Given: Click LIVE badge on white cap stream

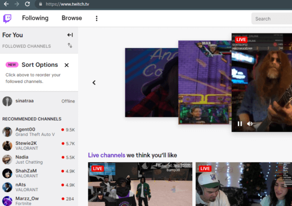Looking at the screenshot, I should coord(205,168).
